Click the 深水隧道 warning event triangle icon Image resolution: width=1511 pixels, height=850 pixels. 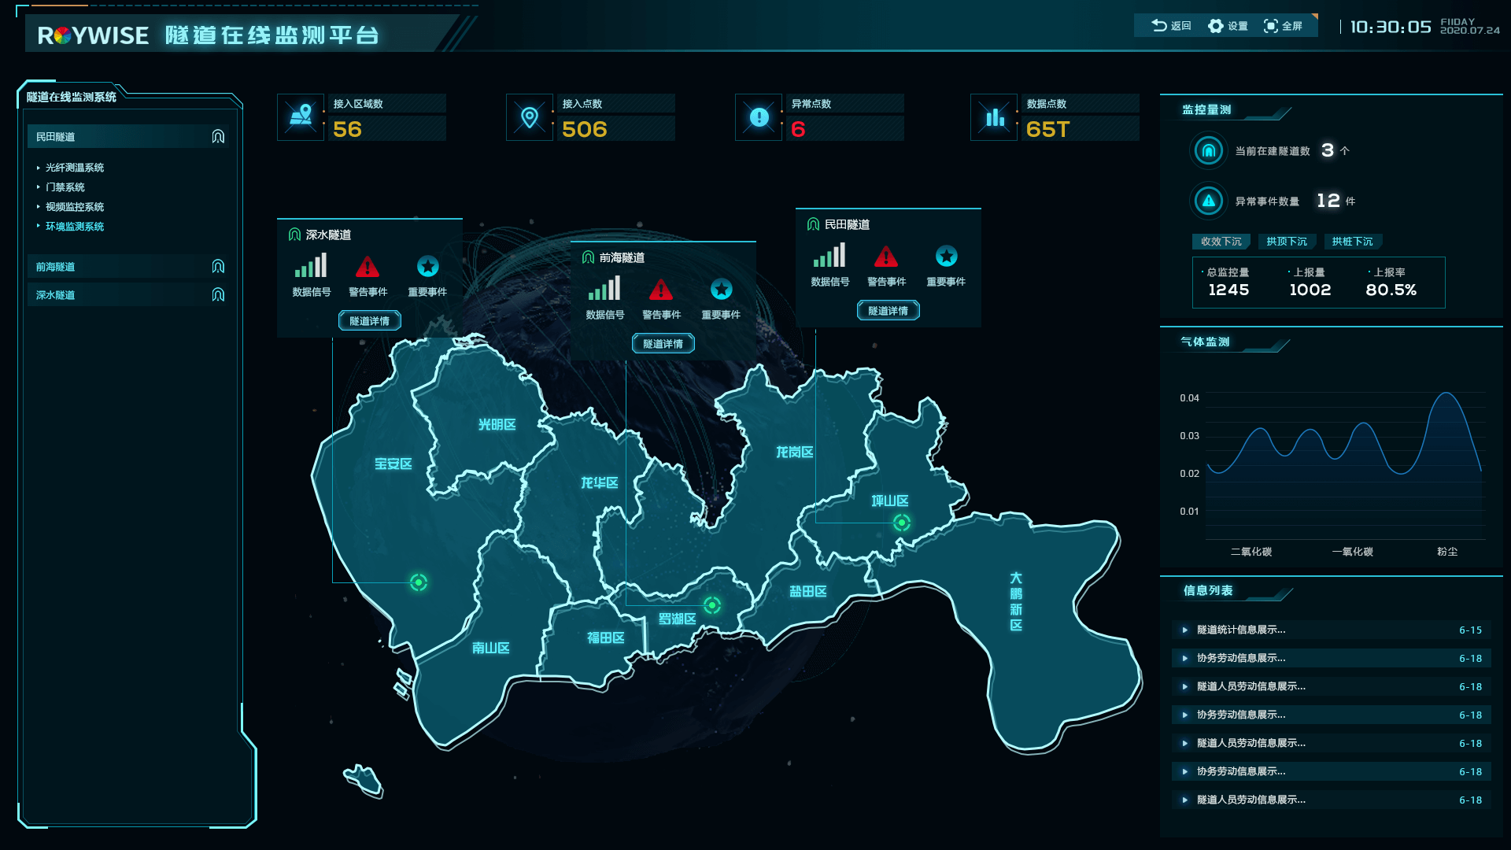367,267
